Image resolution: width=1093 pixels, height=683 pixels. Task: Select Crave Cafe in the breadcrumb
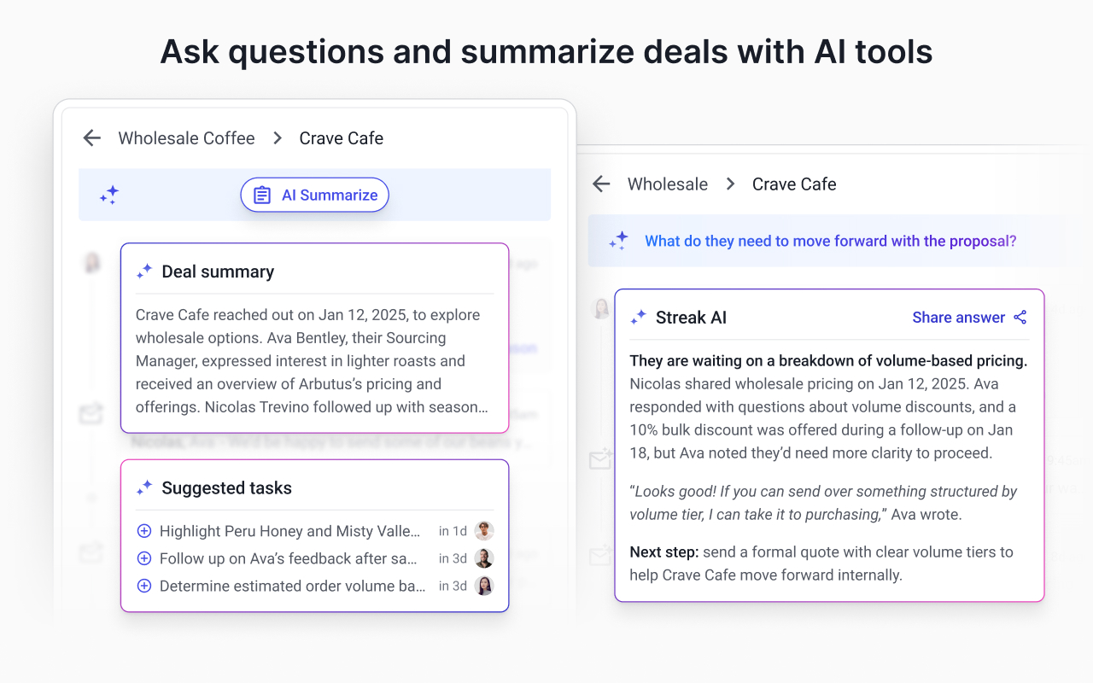tap(341, 137)
